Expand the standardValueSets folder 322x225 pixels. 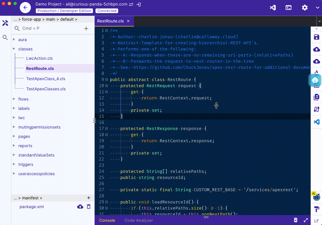pos(14,155)
